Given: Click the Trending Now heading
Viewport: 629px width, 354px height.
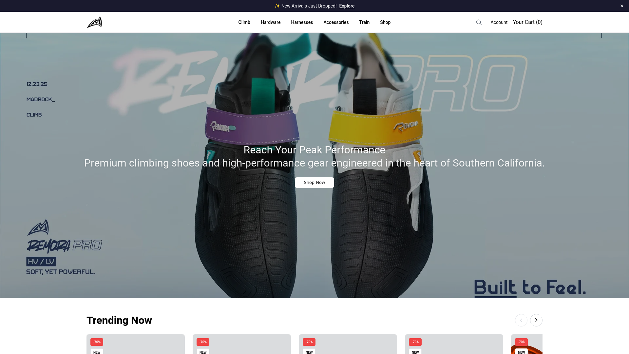Looking at the screenshot, I should pos(119,320).
